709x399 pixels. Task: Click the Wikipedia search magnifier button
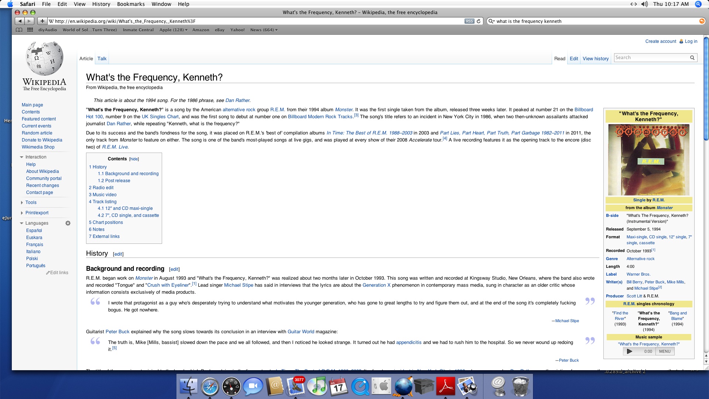[x=692, y=58]
